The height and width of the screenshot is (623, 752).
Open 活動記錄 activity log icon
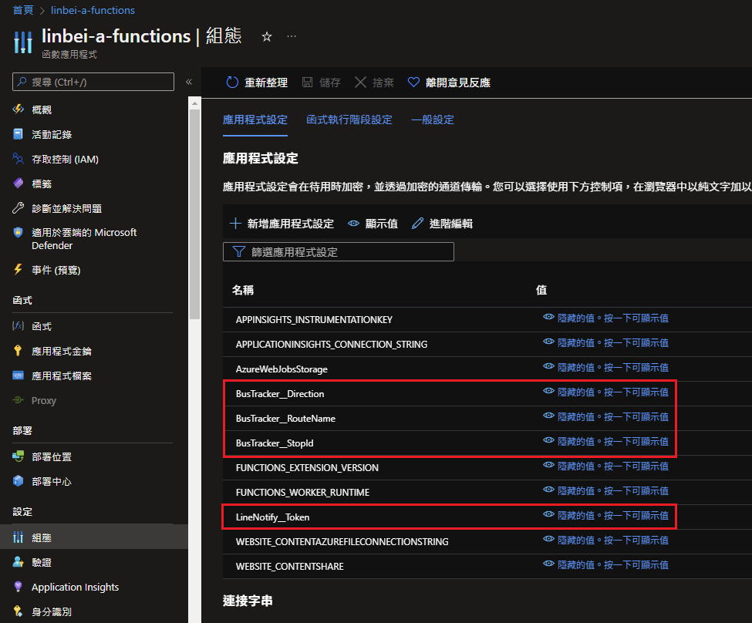pos(19,134)
